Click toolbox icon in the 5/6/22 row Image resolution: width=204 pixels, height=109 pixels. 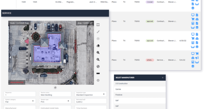click(193, 58)
